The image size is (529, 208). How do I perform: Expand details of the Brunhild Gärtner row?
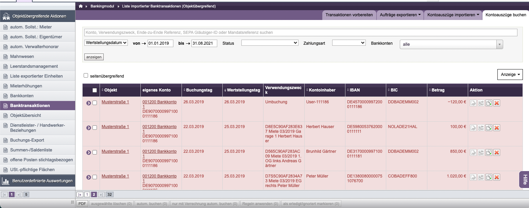pos(89,152)
